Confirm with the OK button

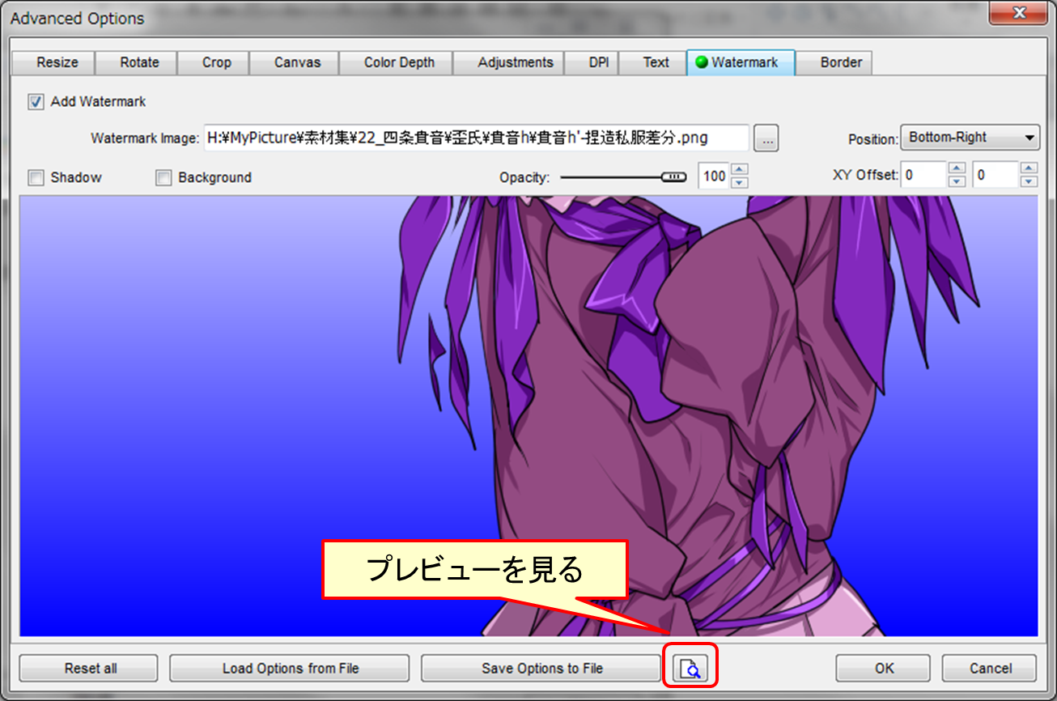click(x=884, y=668)
